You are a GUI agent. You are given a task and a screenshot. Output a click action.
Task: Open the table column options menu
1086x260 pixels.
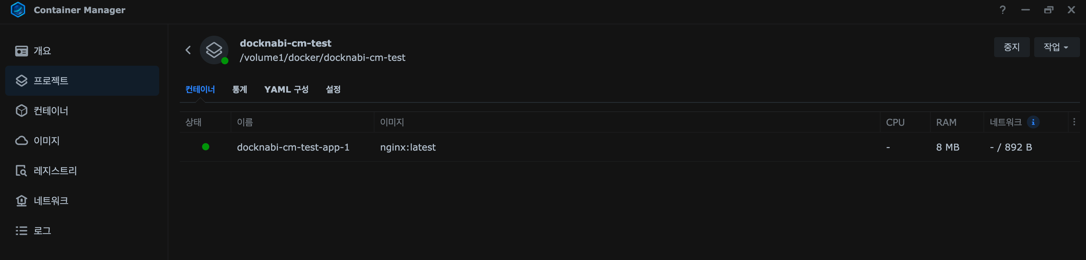coord(1074,122)
